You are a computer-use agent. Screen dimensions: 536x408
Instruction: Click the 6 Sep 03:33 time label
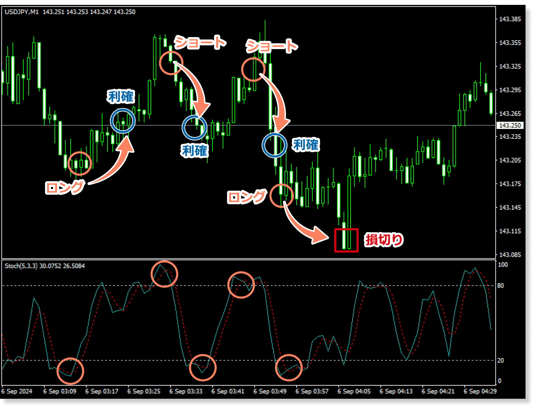pyautogui.click(x=186, y=392)
